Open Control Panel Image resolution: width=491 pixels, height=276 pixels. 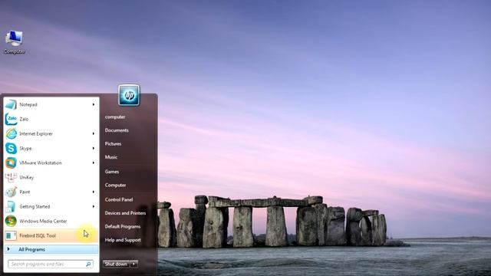pos(119,199)
